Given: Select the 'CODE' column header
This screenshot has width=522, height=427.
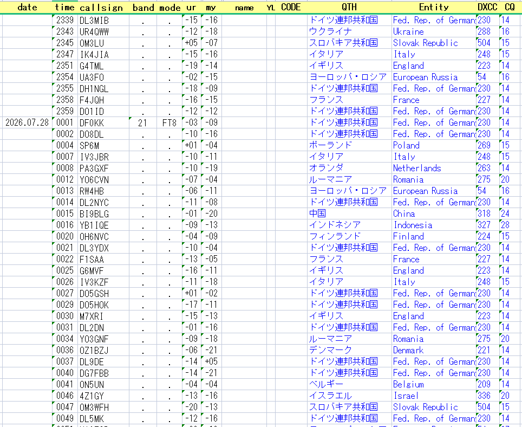Looking at the screenshot, I should click(x=291, y=7).
